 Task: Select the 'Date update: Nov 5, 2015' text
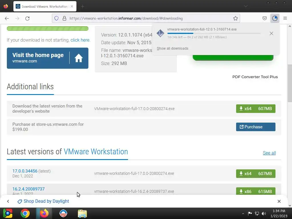point(126,42)
